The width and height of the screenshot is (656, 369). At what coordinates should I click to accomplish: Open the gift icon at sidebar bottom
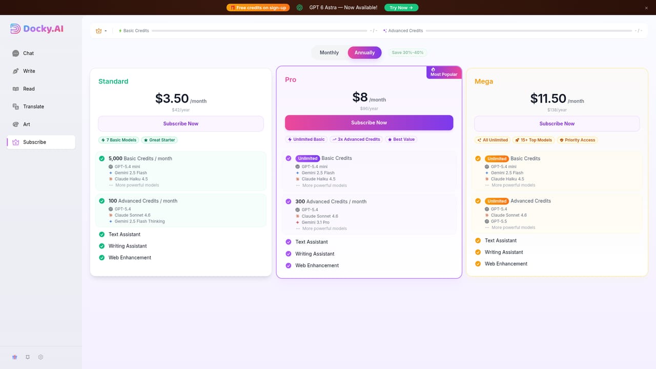pos(15,357)
